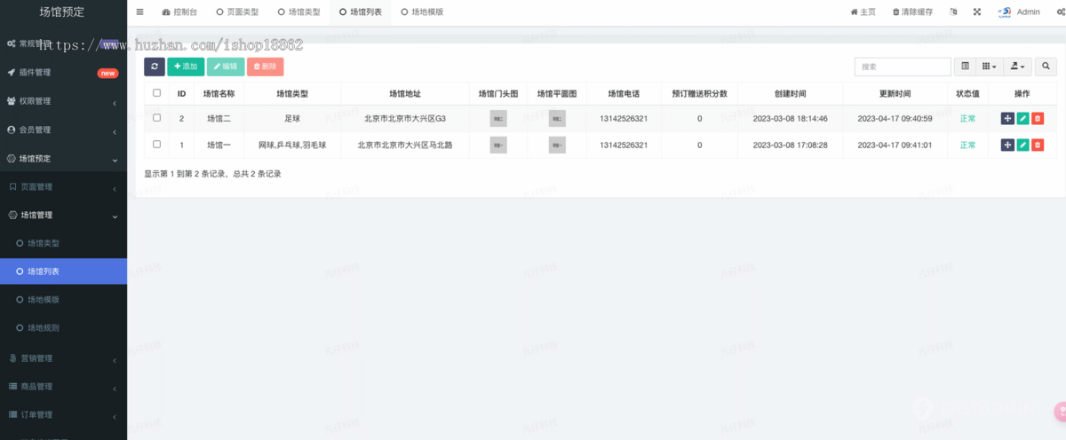Select the 场馆列表 tab
The image size is (1066, 440).
tap(360, 12)
